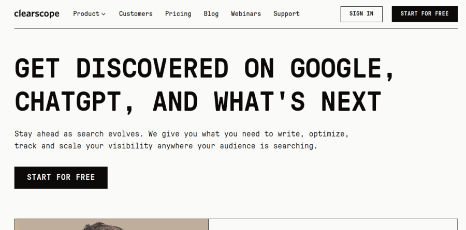This screenshot has height=230, width=466.
Task: Go to the Pricing page
Action: (x=178, y=13)
